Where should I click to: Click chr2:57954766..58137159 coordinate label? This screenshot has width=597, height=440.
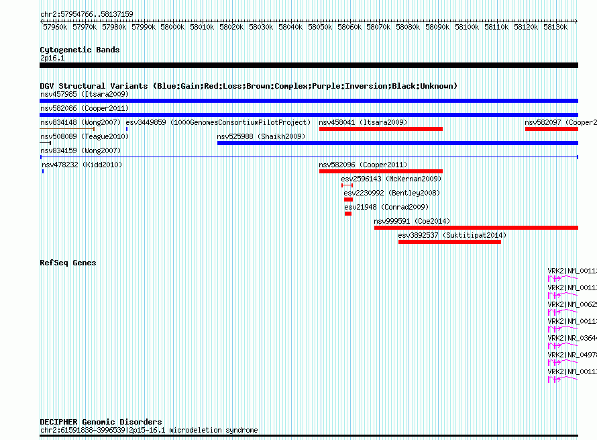87,14
